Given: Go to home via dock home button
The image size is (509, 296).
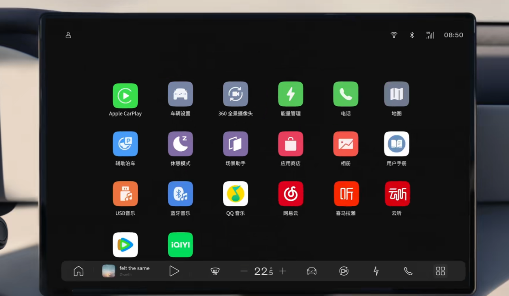Looking at the screenshot, I should pos(78,271).
